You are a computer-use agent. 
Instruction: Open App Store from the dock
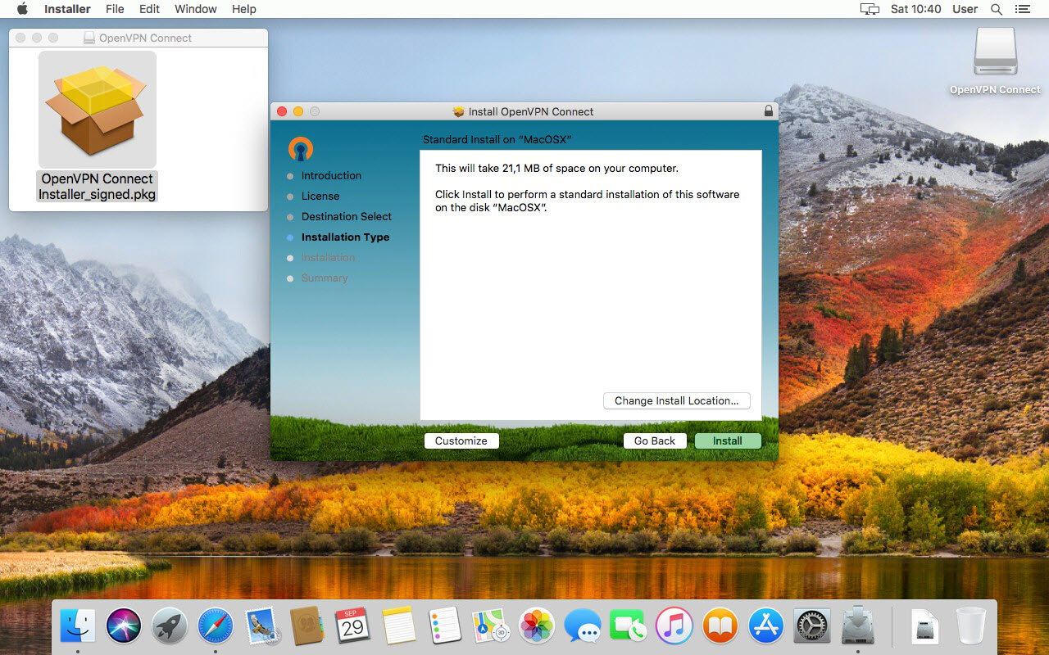pyautogui.click(x=766, y=626)
